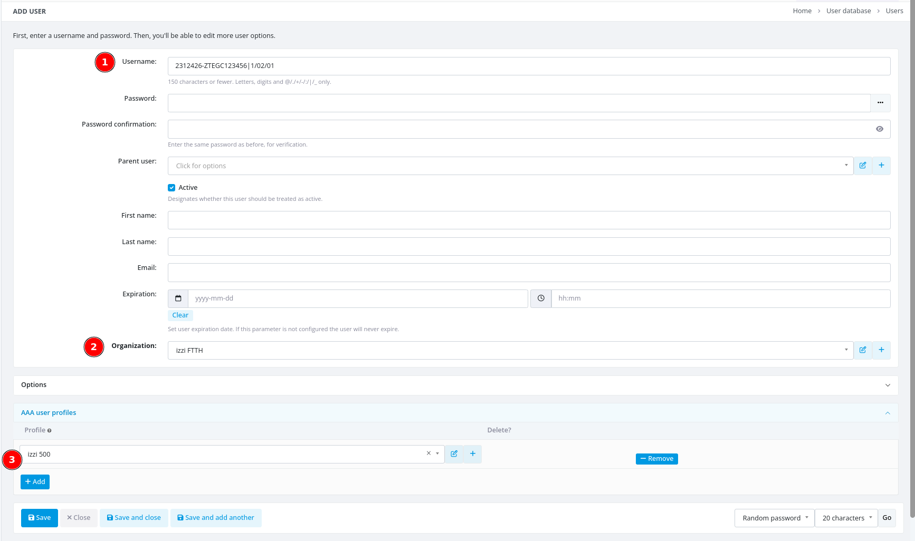Viewport: 915px width, 541px height.
Task: Open the Random password type dropdown
Action: tap(774, 518)
